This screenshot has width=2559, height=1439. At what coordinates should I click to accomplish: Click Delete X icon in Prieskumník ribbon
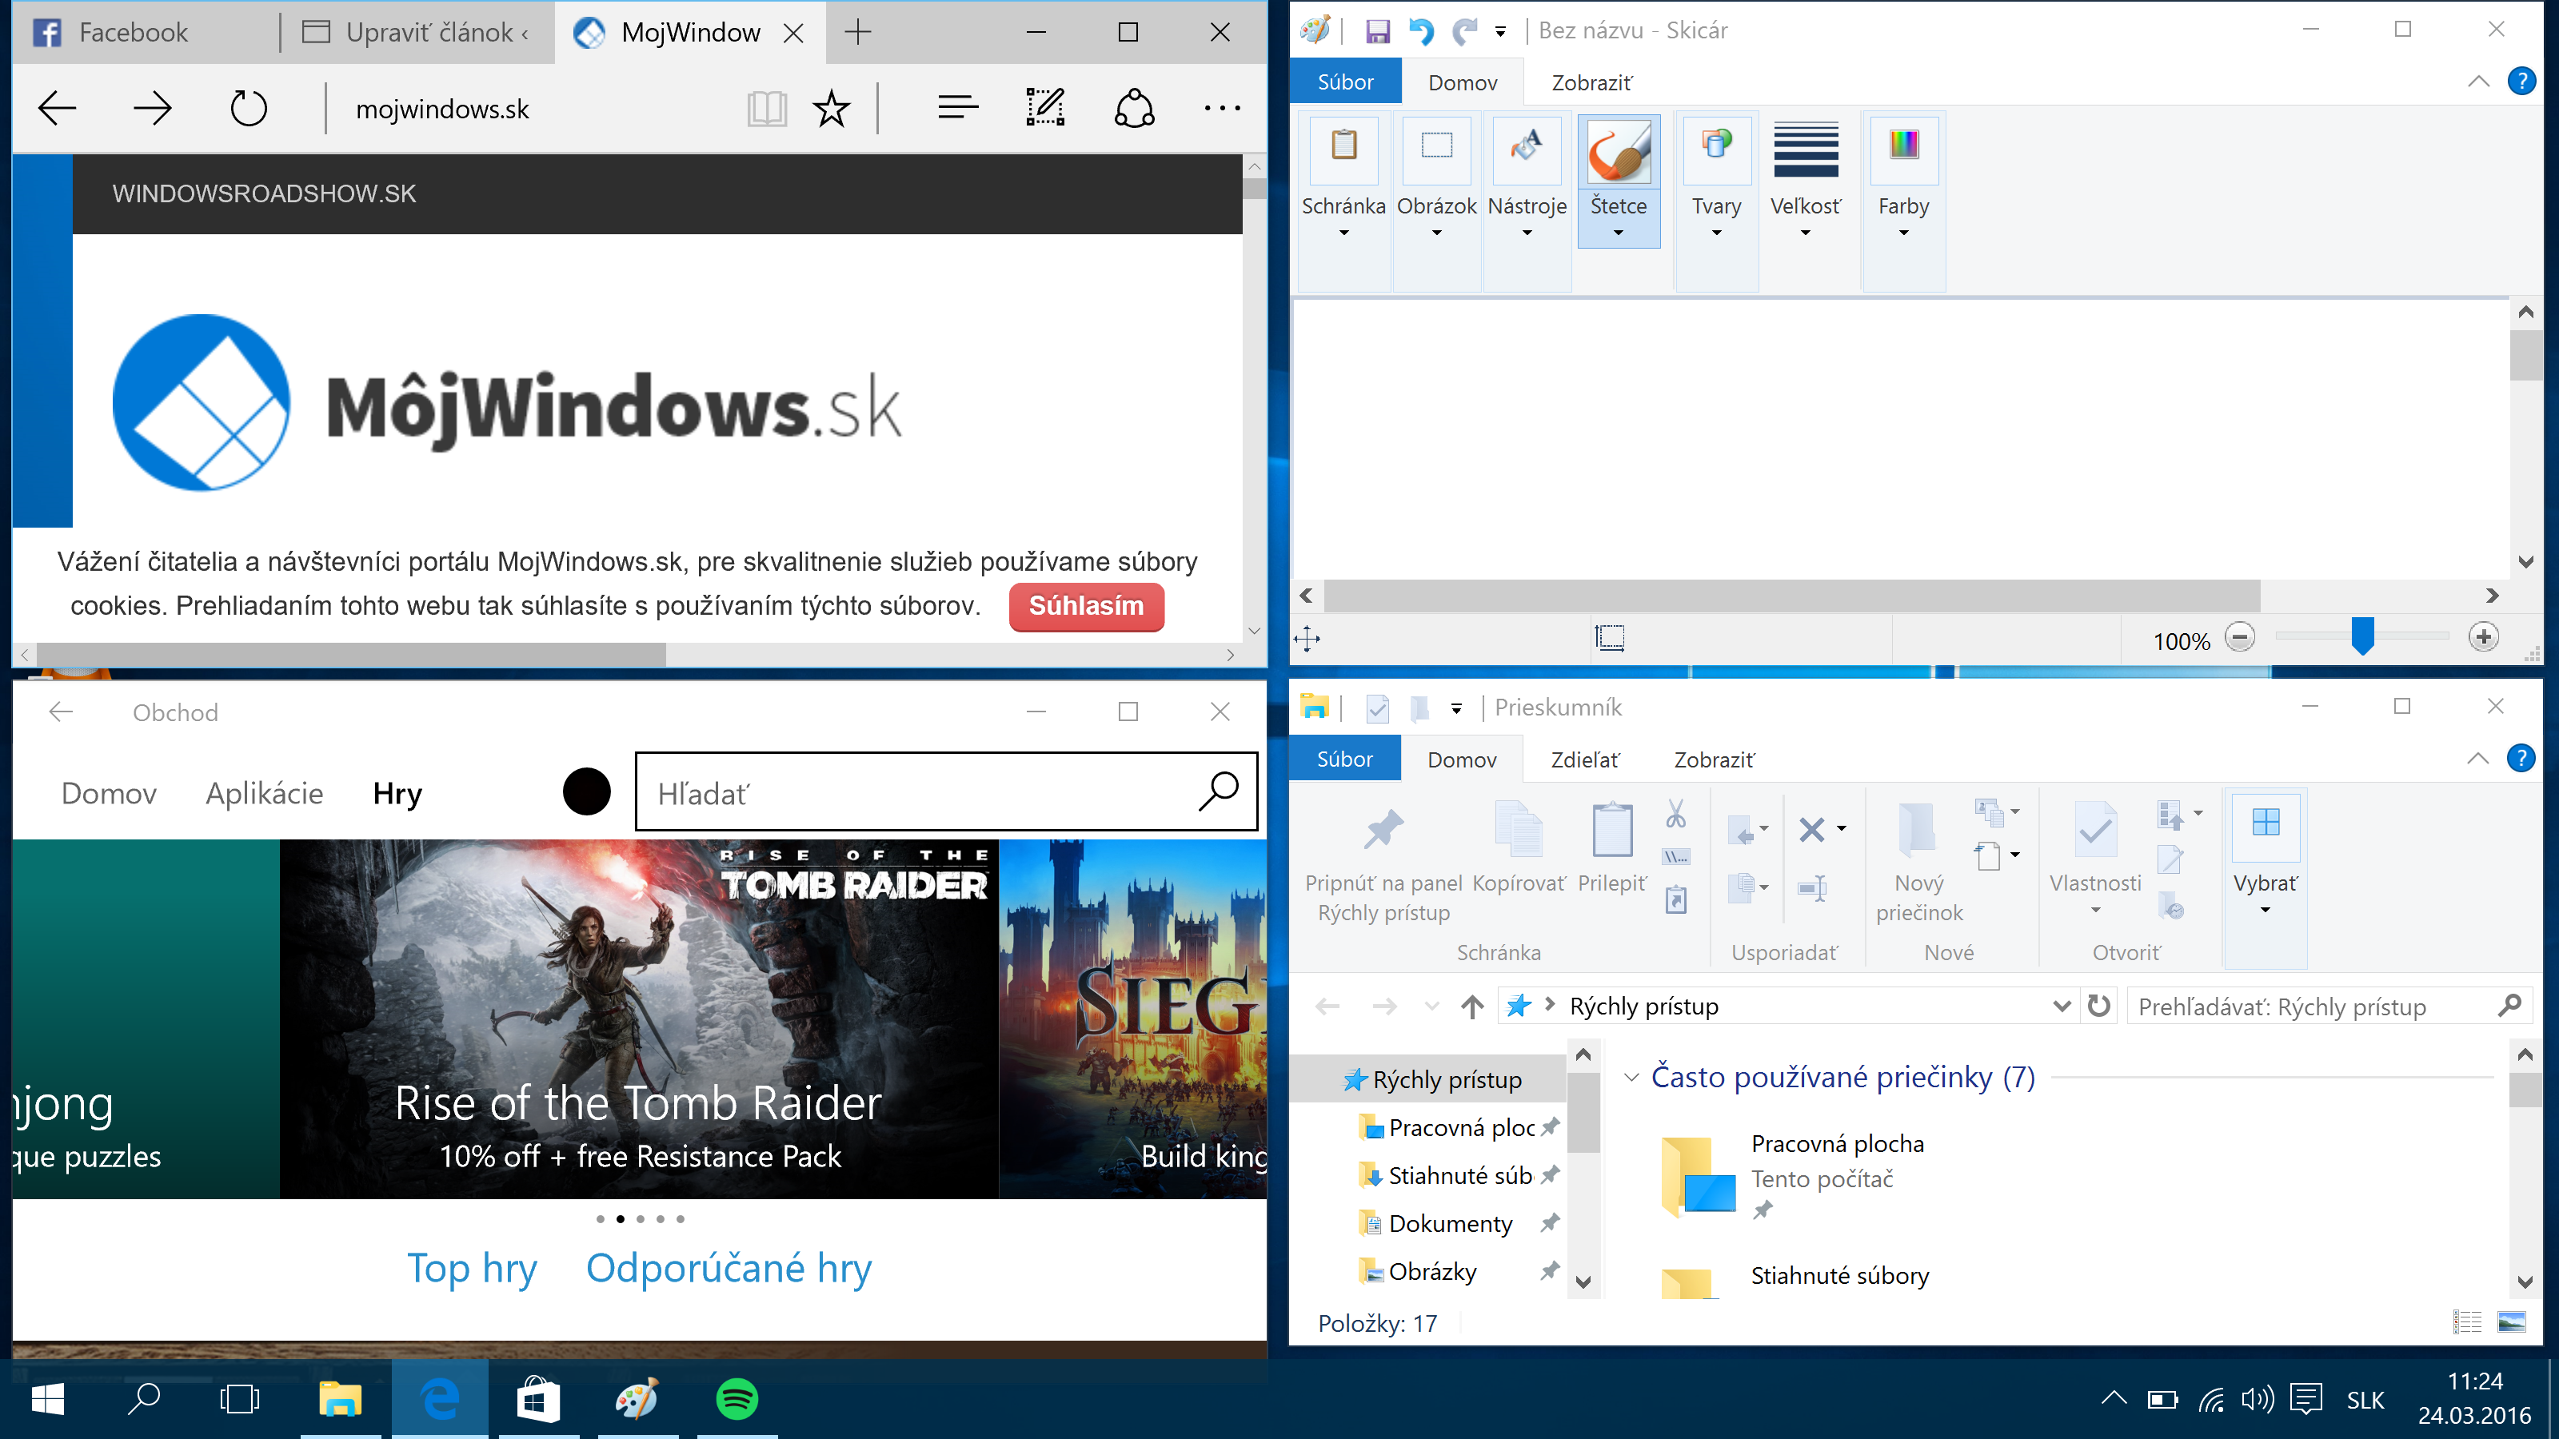[x=1812, y=829]
